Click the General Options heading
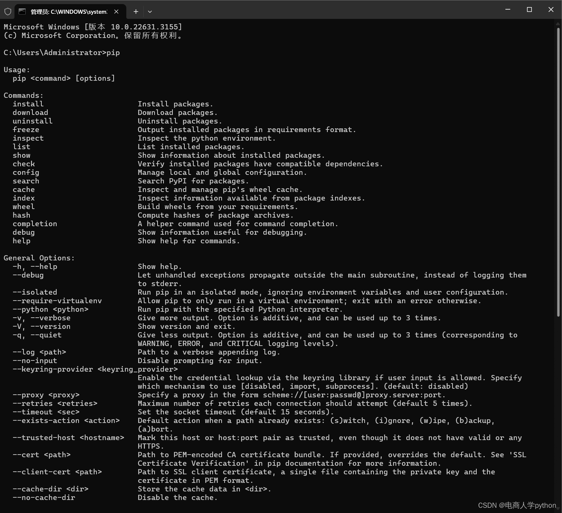 (39, 258)
